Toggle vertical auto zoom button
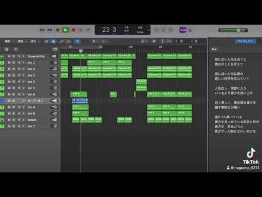This screenshot has width=262, height=197. [163, 41]
